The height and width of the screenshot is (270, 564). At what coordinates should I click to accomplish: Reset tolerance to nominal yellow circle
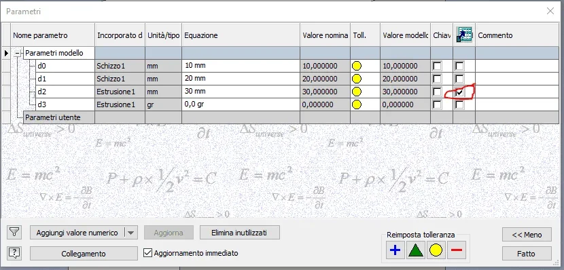pos(436,250)
